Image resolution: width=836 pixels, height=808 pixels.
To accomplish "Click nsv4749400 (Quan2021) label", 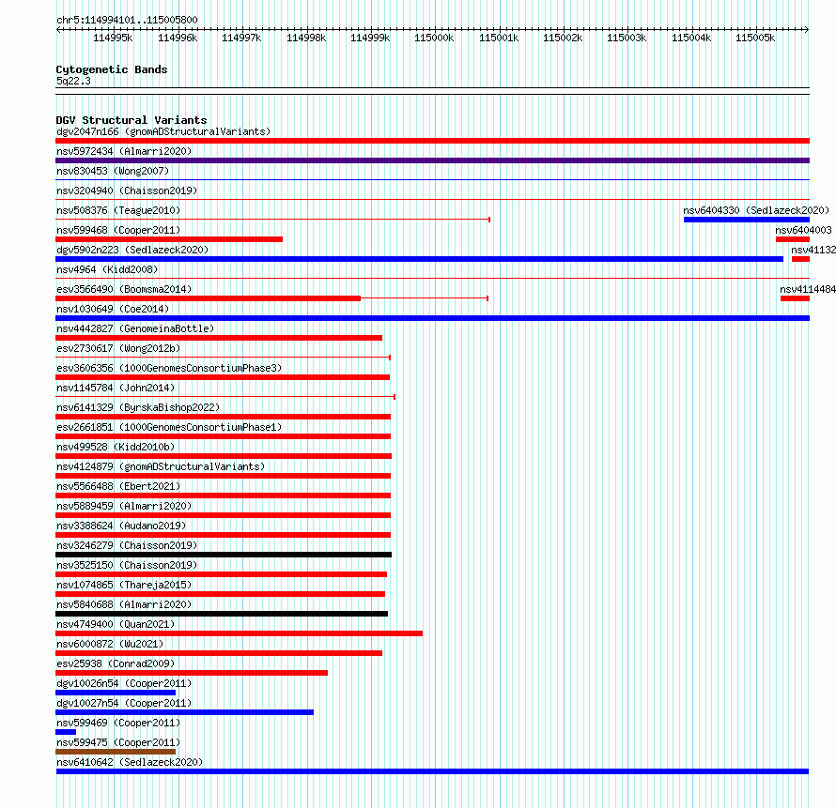I will [x=116, y=624].
